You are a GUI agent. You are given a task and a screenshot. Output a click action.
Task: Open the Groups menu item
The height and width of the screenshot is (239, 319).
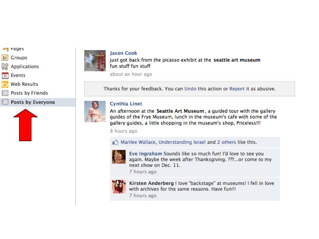click(x=19, y=58)
